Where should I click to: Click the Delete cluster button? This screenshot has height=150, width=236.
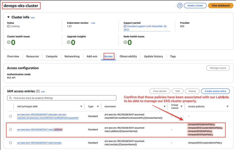pyautogui.click(x=195, y=6)
